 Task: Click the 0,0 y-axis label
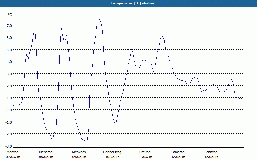tap(9, 110)
